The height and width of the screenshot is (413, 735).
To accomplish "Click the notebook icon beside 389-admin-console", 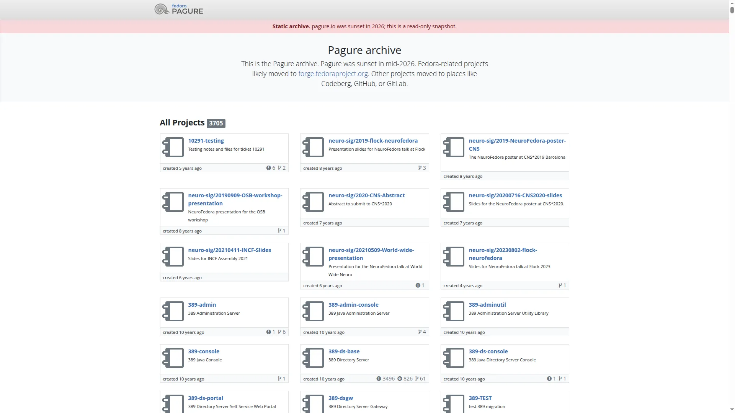I will (313, 311).
